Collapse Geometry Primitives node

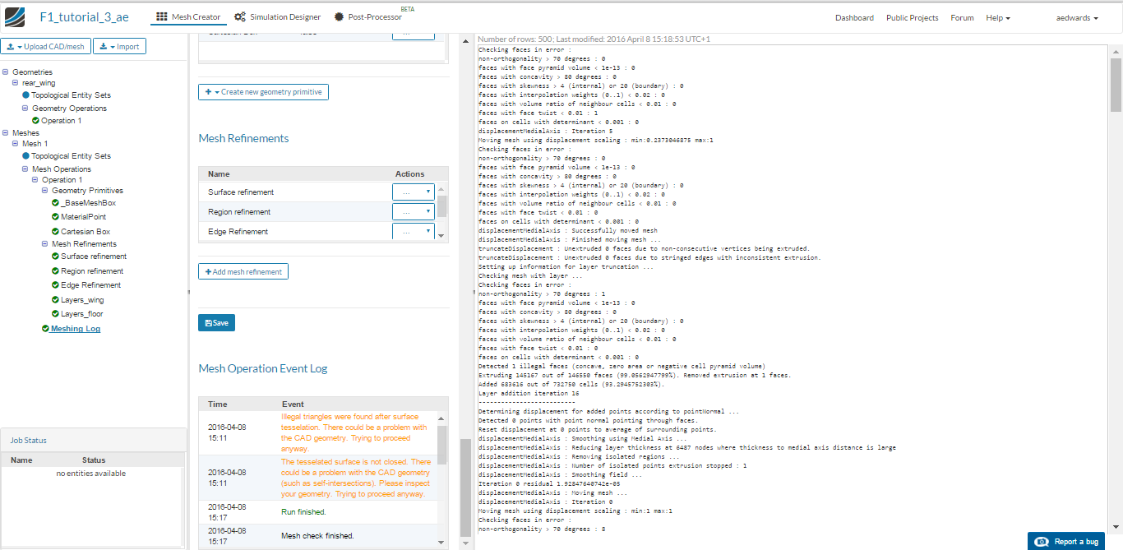click(46, 191)
